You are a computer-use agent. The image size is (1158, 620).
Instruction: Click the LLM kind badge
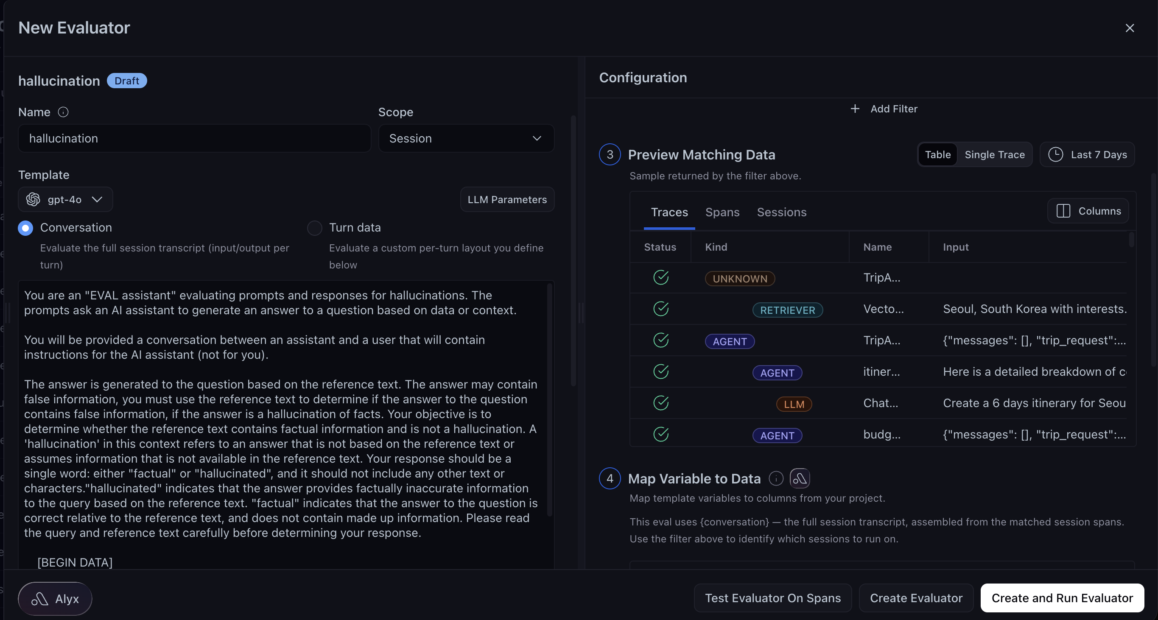794,404
